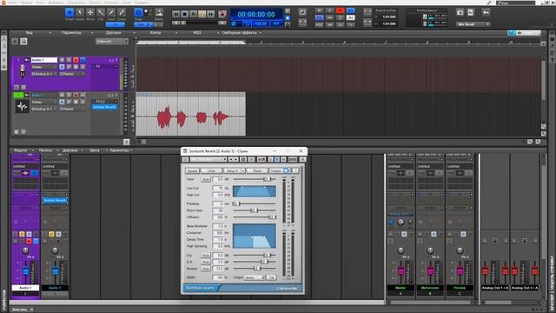Open the Output mode dropdown in reverb

255,277
